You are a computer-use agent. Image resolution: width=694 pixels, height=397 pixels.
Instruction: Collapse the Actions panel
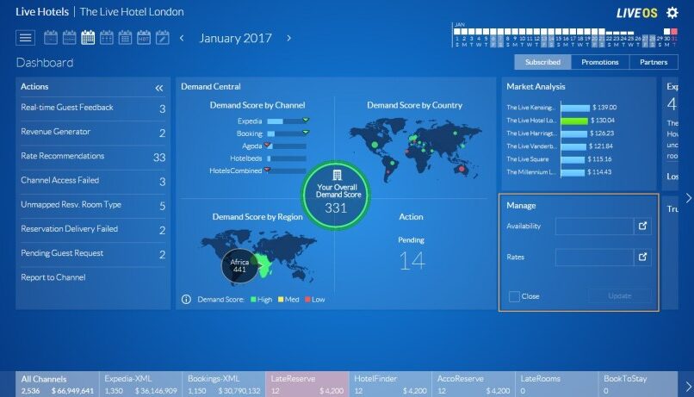(159, 88)
